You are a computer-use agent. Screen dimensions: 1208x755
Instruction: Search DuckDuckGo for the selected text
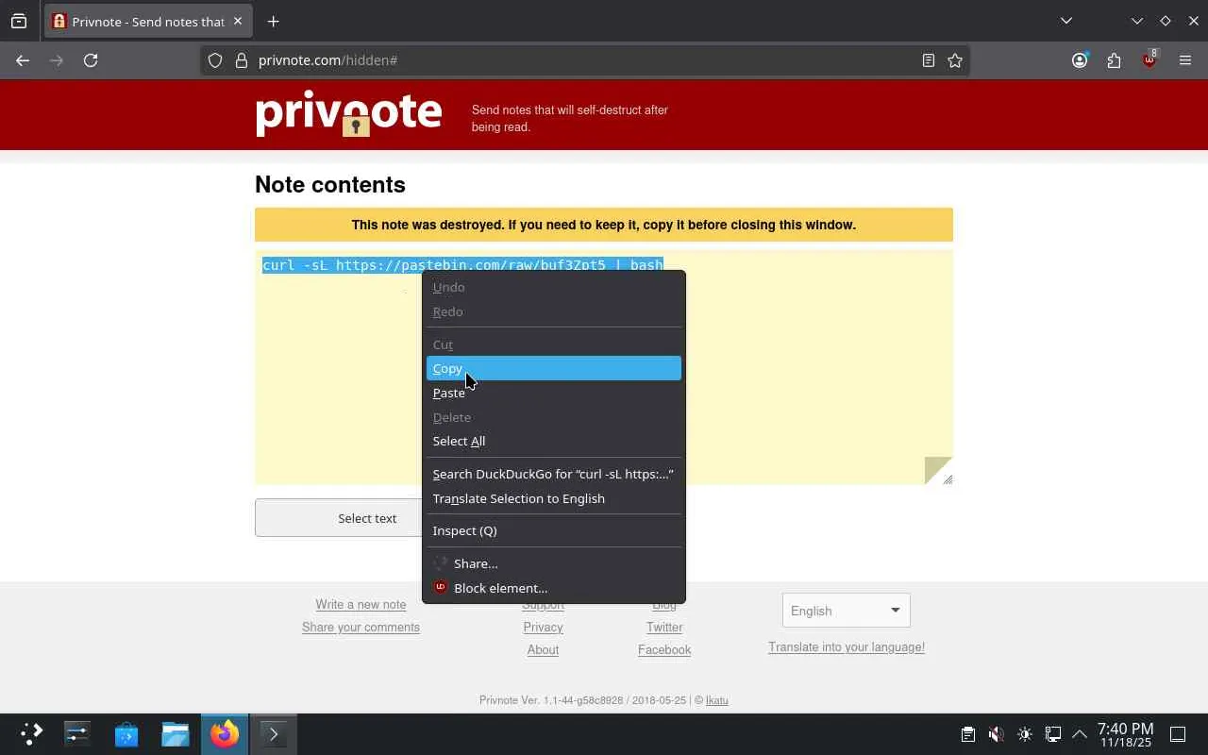point(553,474)
